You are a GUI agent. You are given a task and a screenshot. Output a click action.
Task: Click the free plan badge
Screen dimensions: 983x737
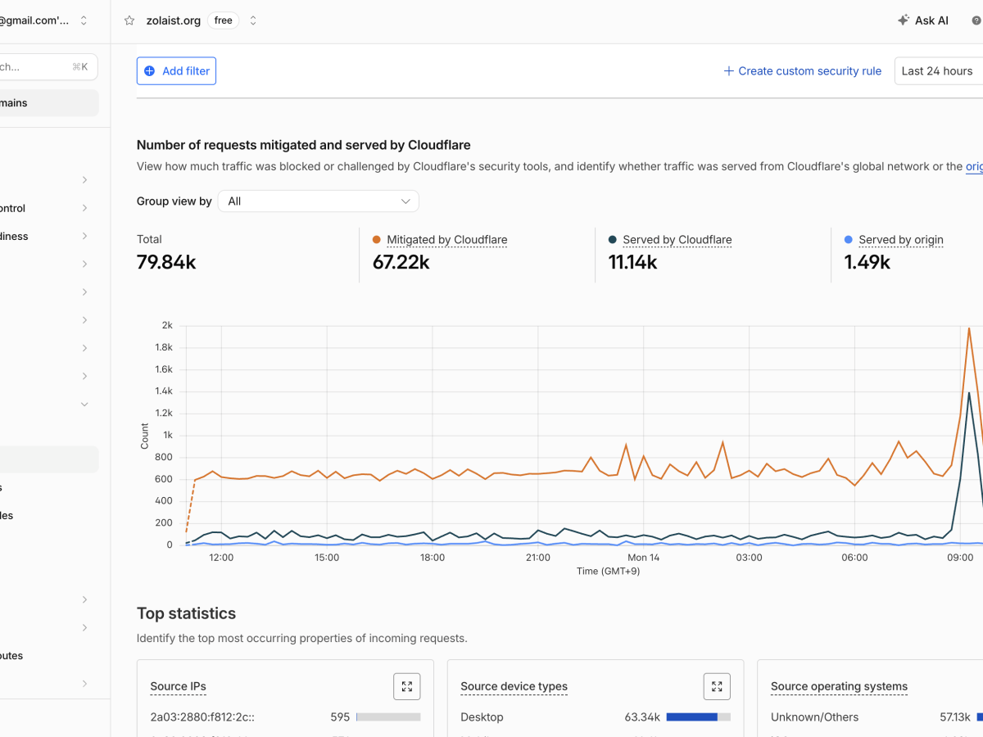[224, 20]
